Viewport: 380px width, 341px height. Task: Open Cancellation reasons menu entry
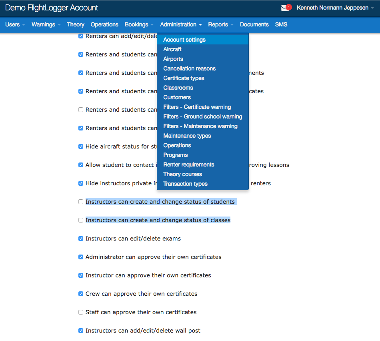203,68
